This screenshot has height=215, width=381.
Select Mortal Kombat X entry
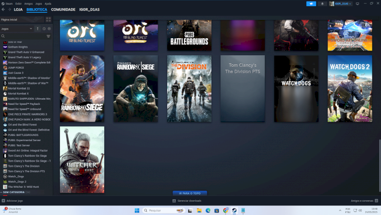click(x=27, y=93)
